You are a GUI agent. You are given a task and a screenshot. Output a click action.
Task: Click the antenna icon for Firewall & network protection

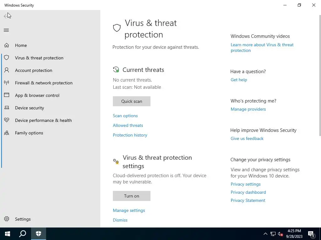tap(7, 82)
